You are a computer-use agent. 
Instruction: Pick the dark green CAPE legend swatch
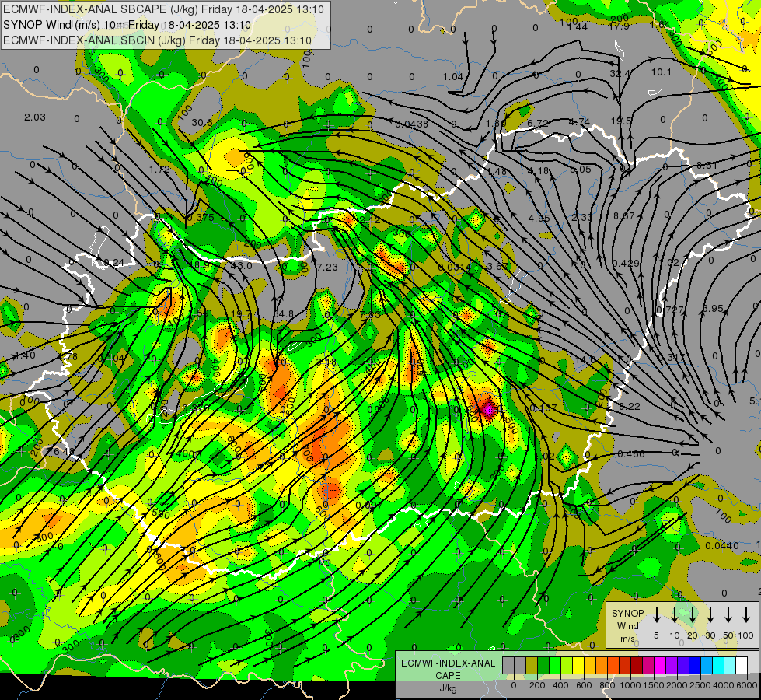pyautogui.click(x=543, y=666)
